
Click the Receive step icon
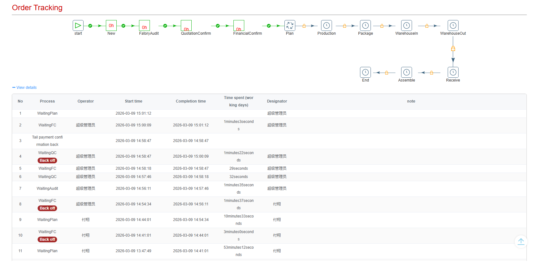pos(453,72)
